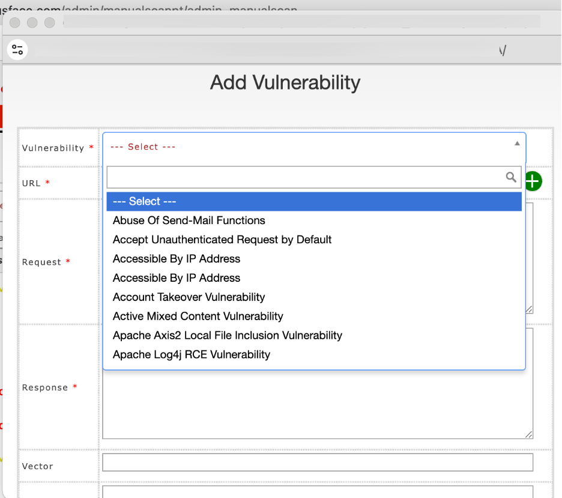Open site settings icon in address bar
562x498 pixels.
pos(17,50)
